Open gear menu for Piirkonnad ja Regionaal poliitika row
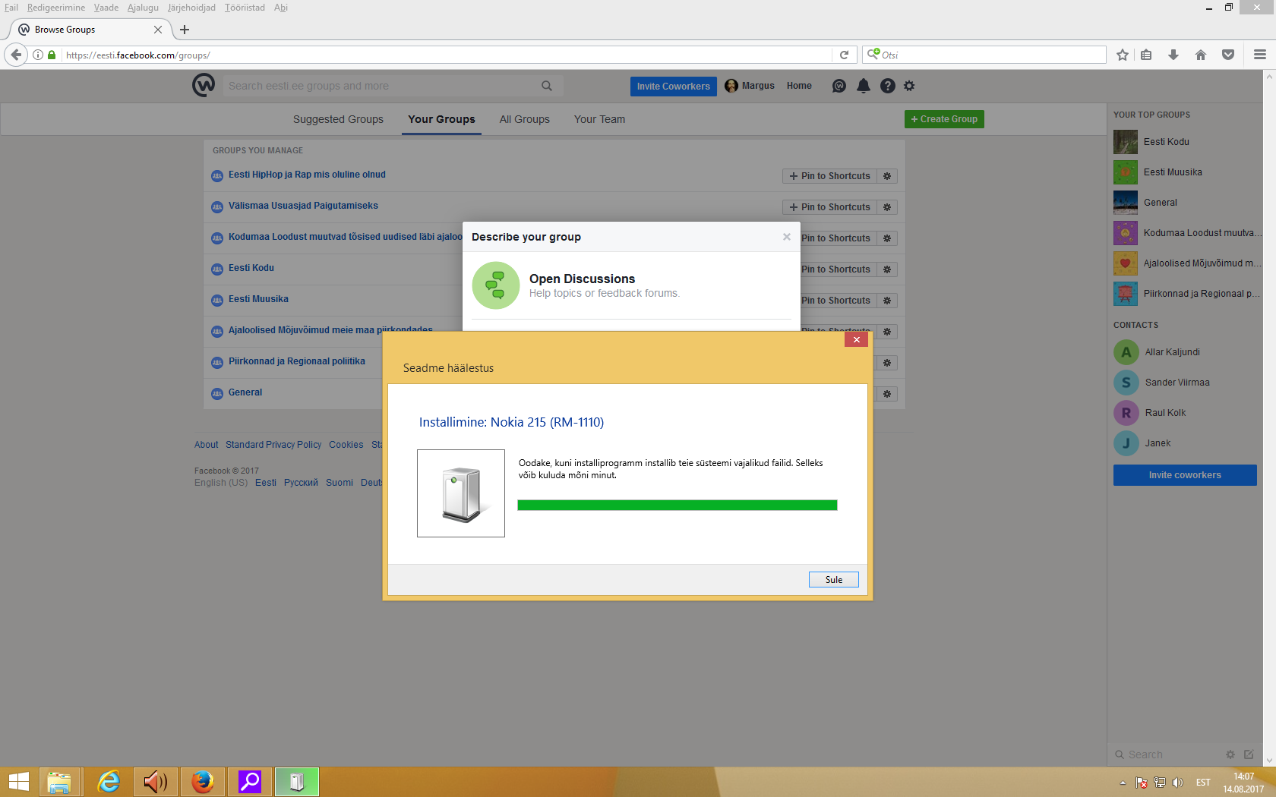This screenshot has height=797, width=1276. click(887, 363)
